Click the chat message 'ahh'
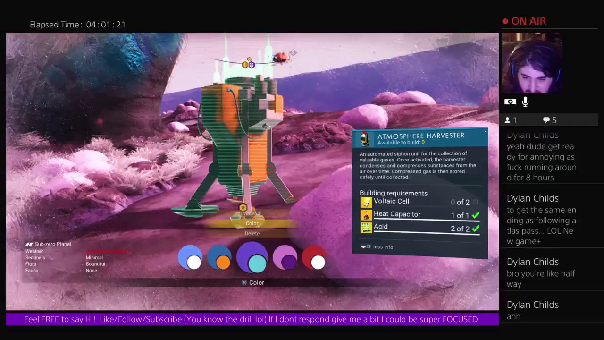Viewport: 604px width, 340px height. click(x=513, y=316)
